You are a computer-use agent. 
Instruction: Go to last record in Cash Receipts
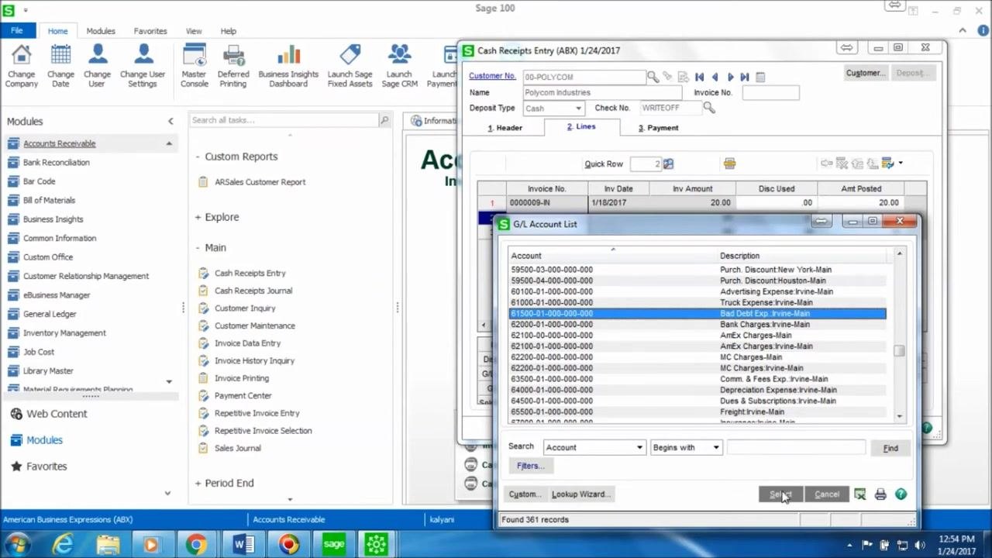tap(745, 77)
